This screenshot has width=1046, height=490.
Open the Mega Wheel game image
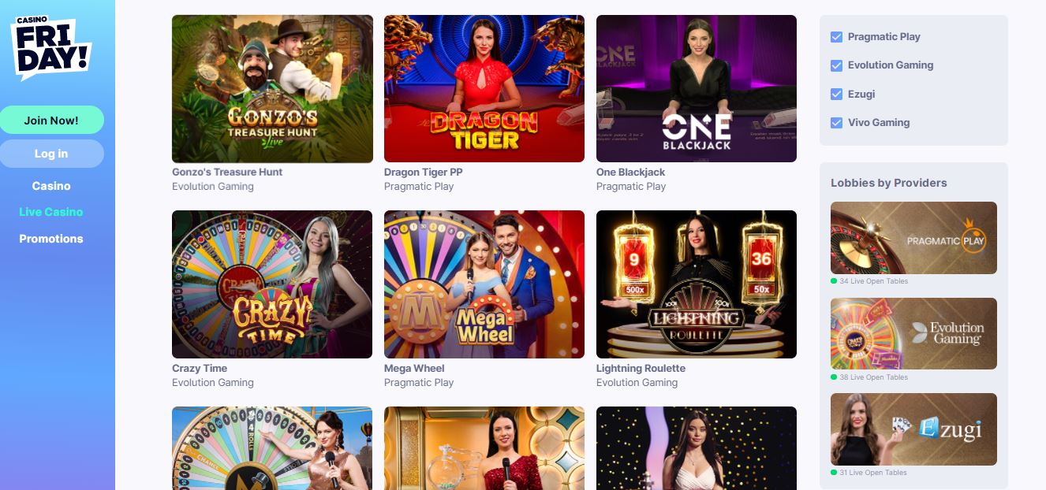484,284
